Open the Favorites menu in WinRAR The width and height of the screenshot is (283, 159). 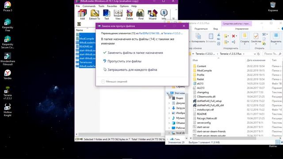(x=112, y=6)
